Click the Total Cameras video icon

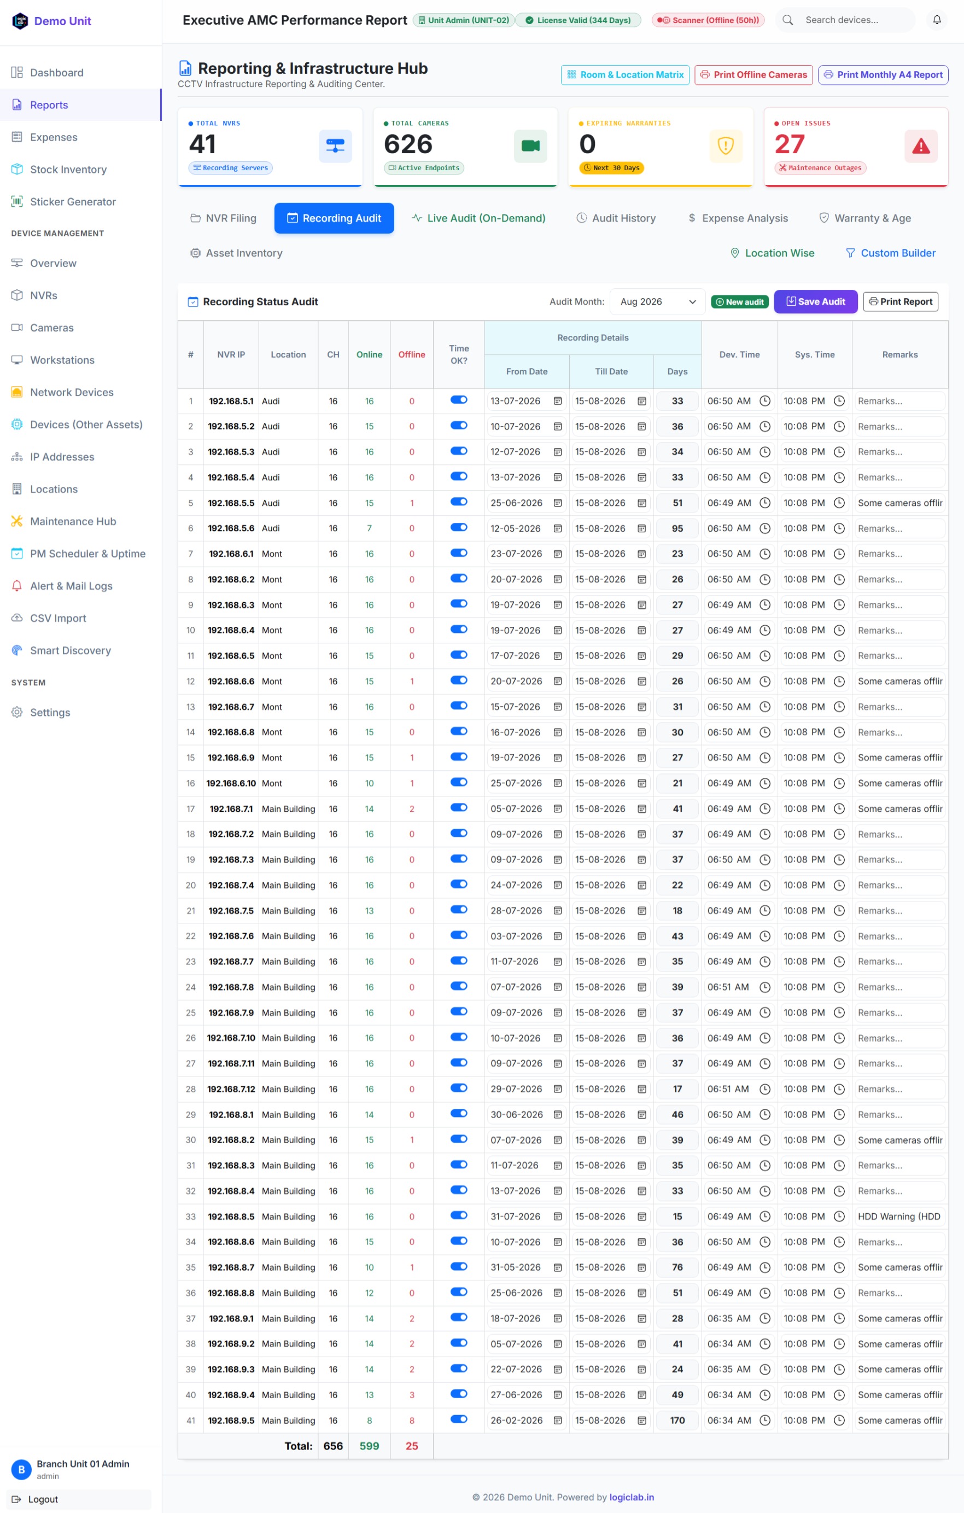click(x=531, y=146)
